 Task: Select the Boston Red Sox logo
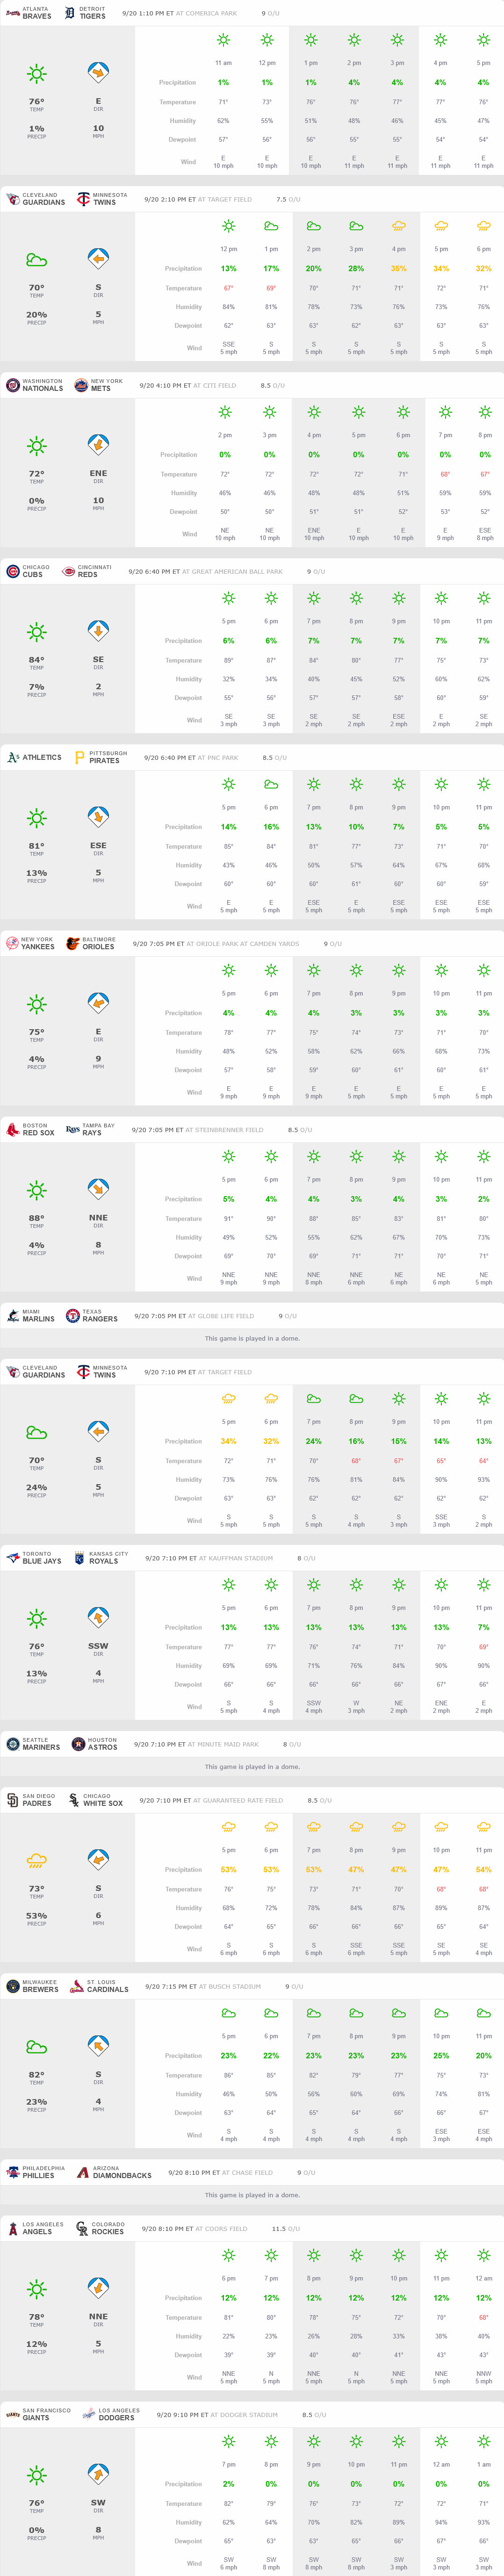[x=13, y=1129]
